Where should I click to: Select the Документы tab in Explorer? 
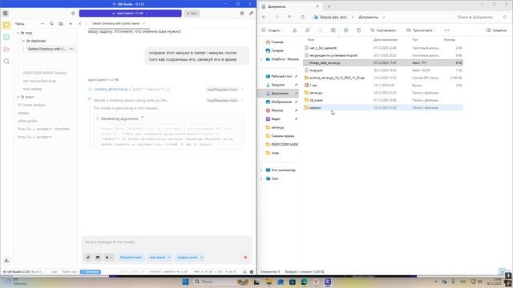290,6
